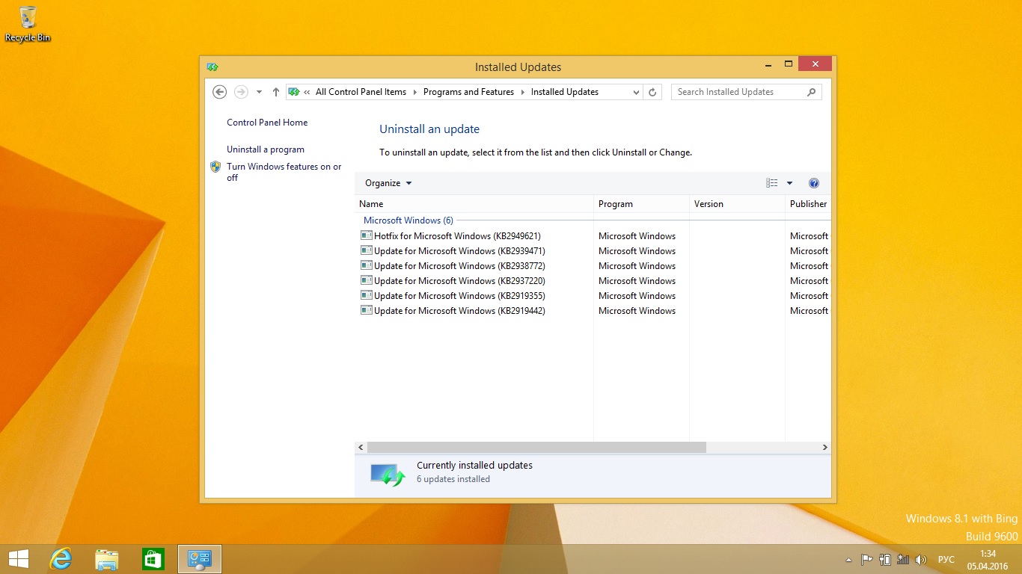Select Update for Microsoft Windows (KB2937220)
1022x574 pixels.
click(x=459, y=281)
